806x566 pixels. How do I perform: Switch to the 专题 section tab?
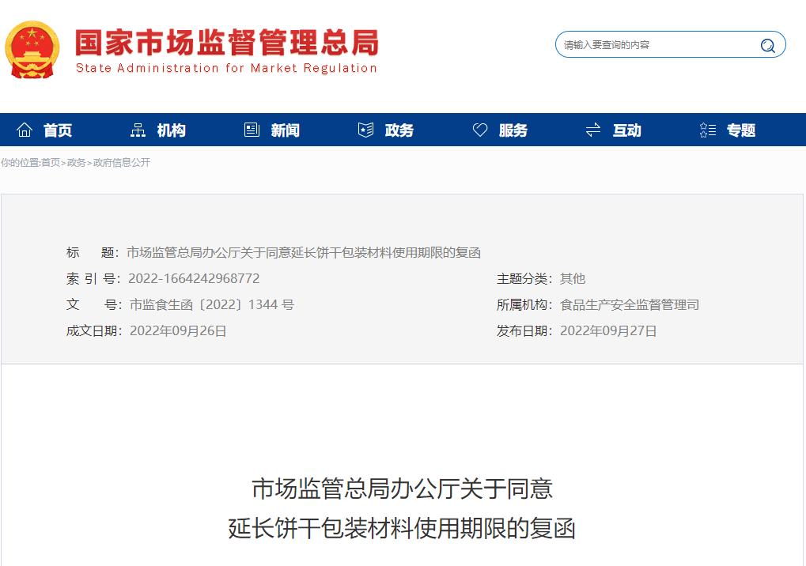tap(741, 130)
